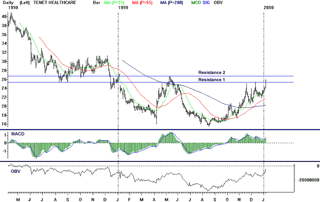Viewport: 320px width, 202px height.
Task: Click the SIG legend label
Action: click(206, 3)
